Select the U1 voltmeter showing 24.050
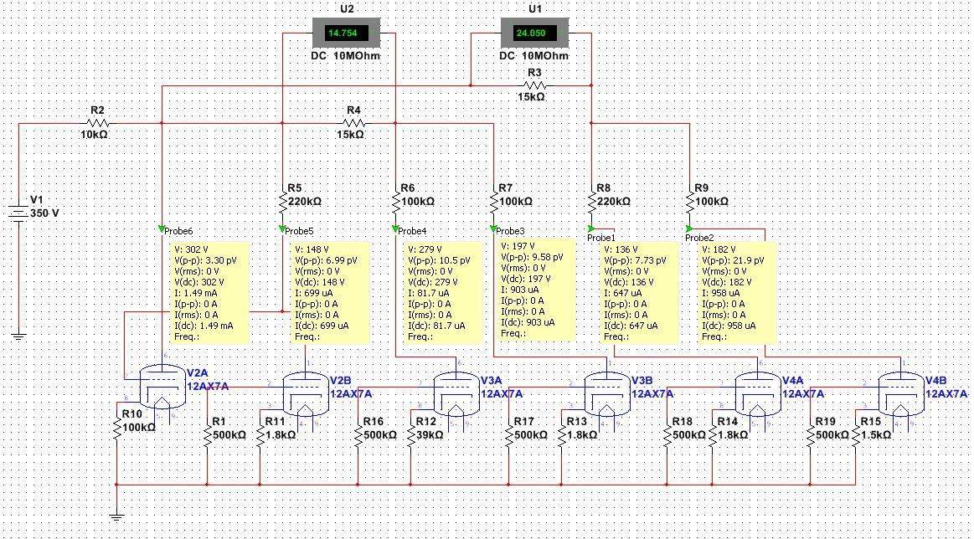 click(534, 33)
